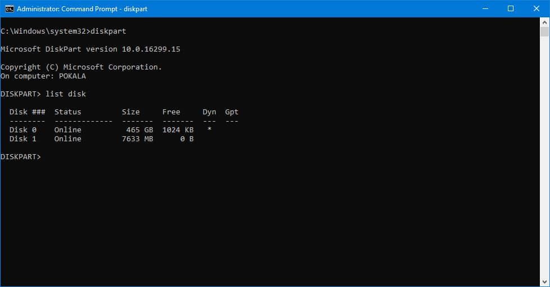Click the Status column header
The height and width of the screenshot is (287, 550).
(x=67, y=112)
